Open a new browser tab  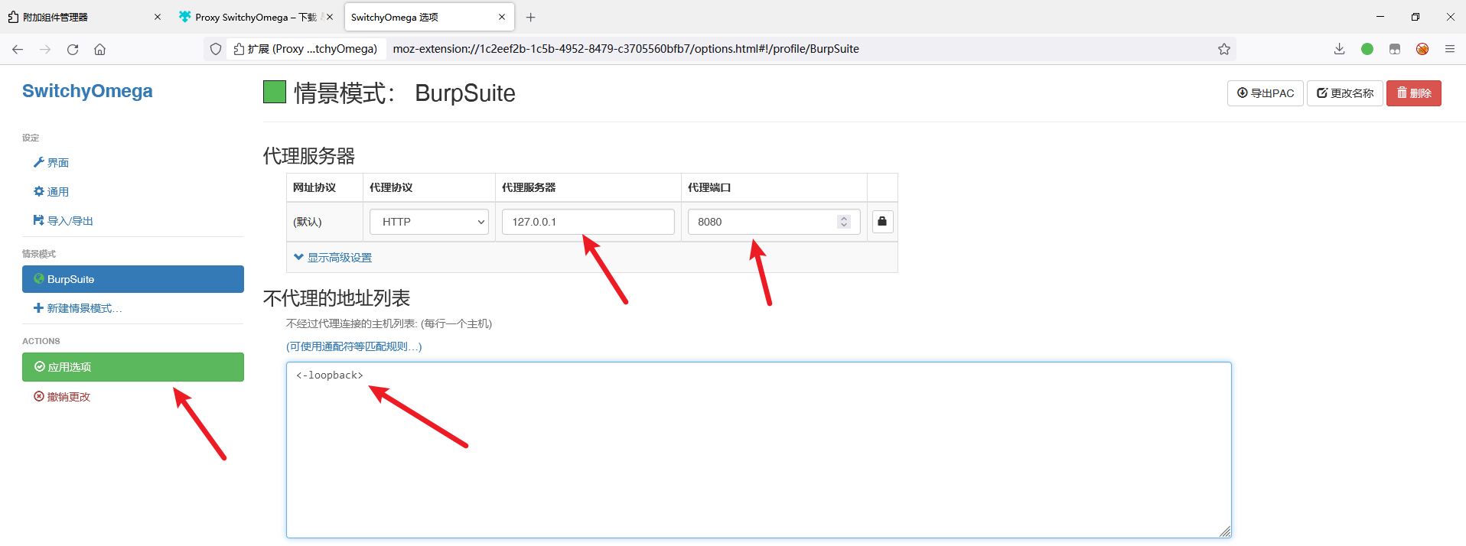point(531,17)
